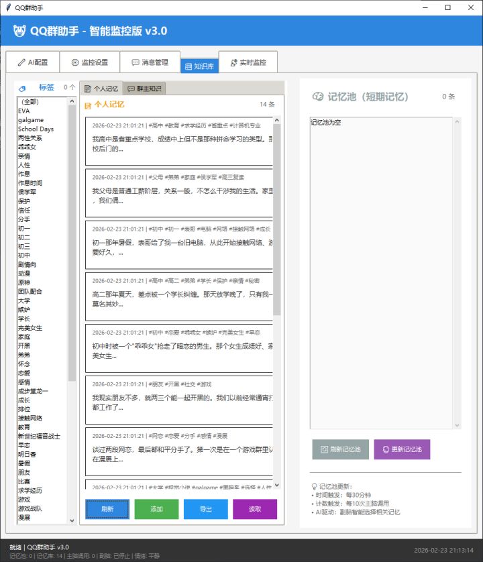Open the memory card about 初一那年暑假

point(179,245)
